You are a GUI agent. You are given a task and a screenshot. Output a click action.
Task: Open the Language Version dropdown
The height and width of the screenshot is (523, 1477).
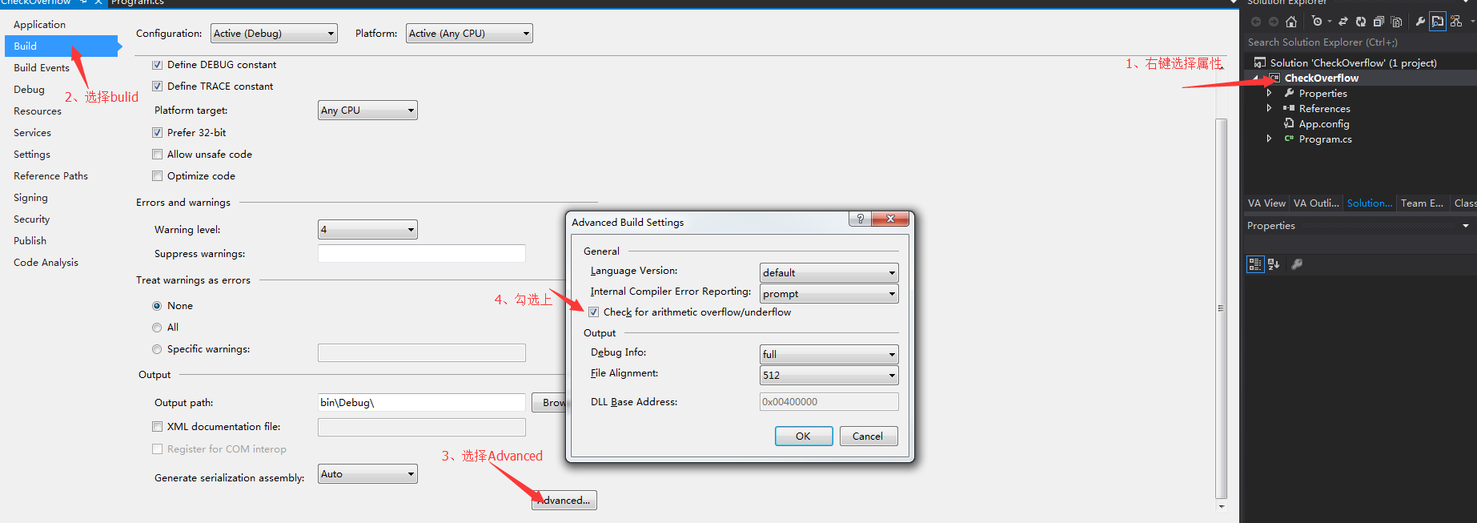coord(829,273)
